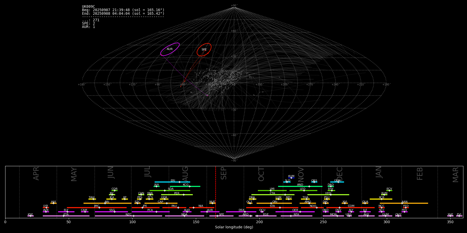This screenshot has height=233, width=467.
Task: Click the ORI shower label
Action: pos(275,202)
